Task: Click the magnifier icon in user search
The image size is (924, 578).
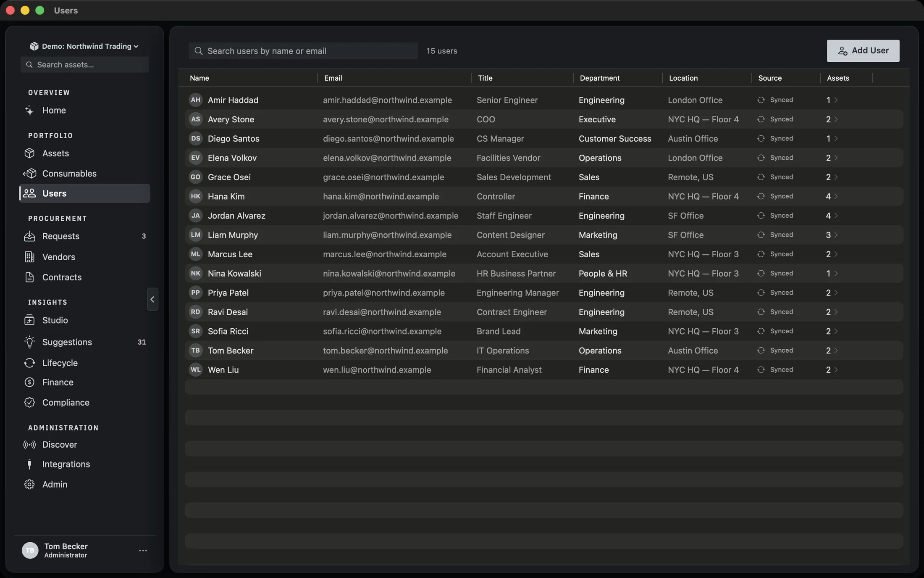Action: pos(199,51)
